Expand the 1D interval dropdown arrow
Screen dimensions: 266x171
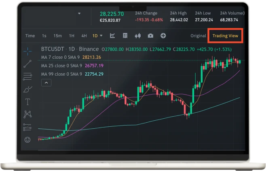(x=101, y=35)
